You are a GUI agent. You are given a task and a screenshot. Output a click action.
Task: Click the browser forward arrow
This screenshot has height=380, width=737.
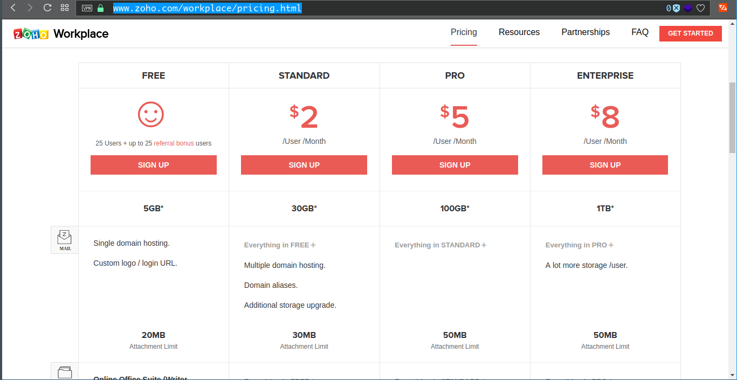30,8
